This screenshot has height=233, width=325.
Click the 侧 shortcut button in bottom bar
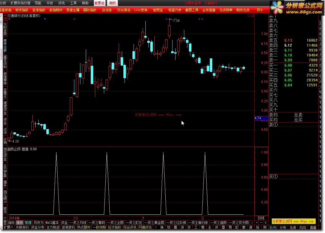point(265,228)
